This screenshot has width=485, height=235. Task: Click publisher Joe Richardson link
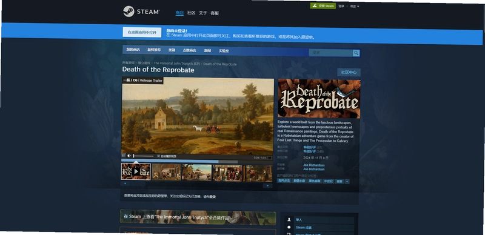[314, 169]
